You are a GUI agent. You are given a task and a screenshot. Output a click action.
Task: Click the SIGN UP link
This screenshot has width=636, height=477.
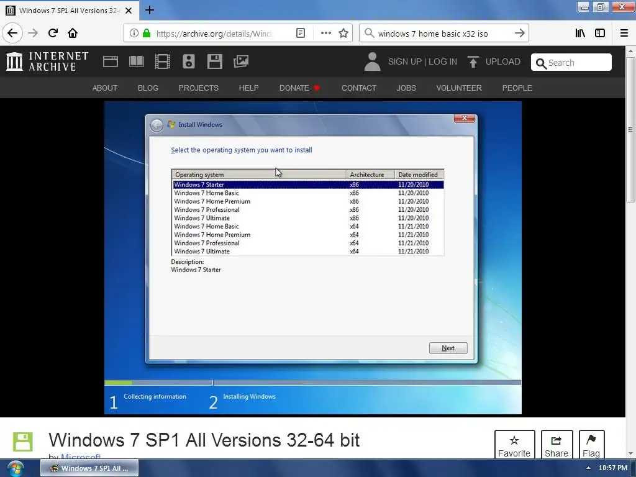404,61
